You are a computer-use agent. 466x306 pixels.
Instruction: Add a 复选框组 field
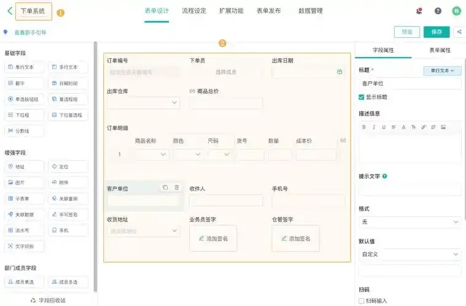coord(68,99)
